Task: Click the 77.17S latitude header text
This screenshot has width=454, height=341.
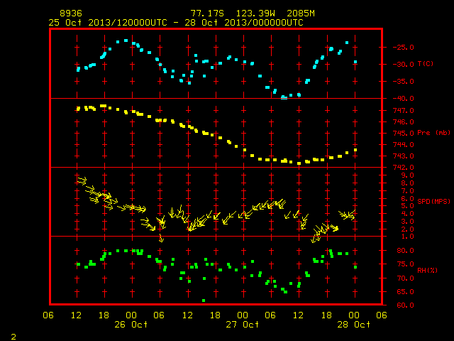Action: point(207,13)
